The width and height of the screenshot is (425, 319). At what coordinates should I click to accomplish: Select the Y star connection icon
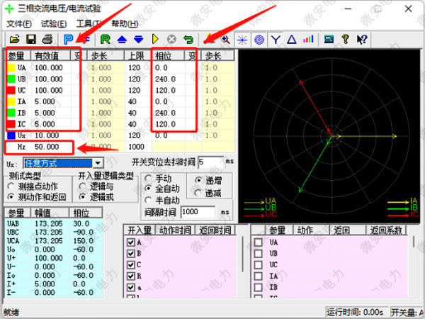coord(275,38)
